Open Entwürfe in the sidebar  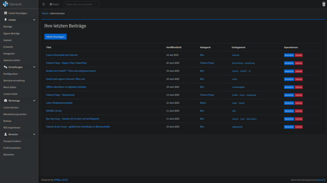[8, 47]
